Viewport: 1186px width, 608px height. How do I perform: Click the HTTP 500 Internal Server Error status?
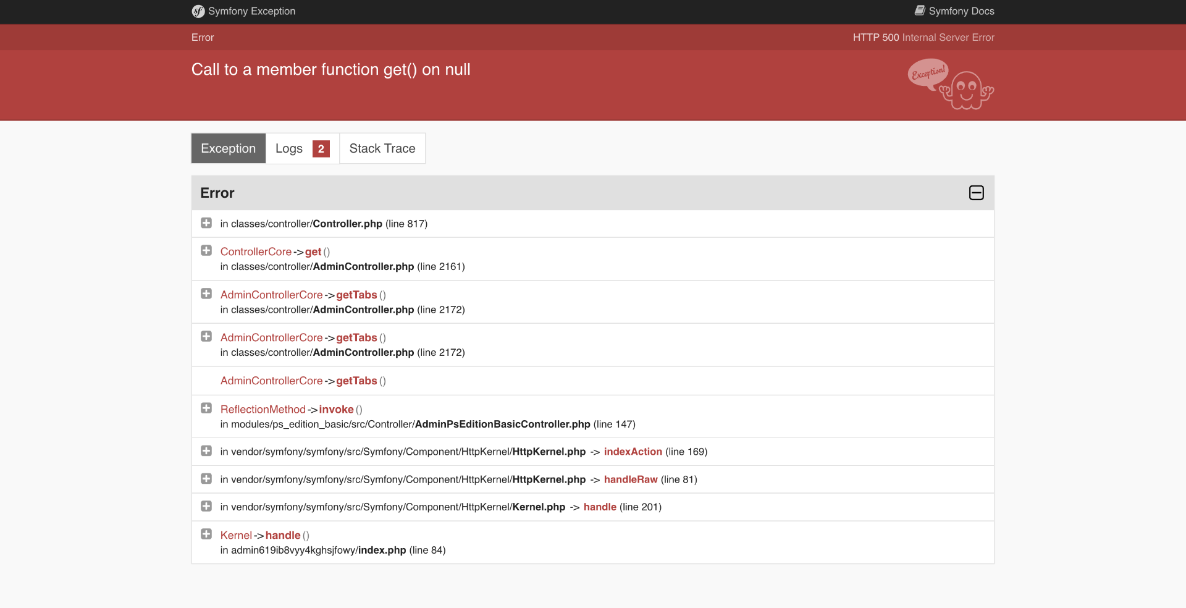click(923, 37)
